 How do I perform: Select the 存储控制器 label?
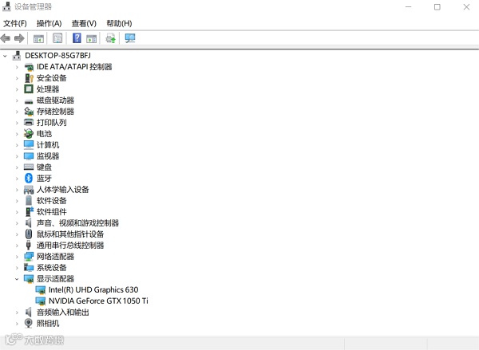pyautogui.click(x=55, y=112)
